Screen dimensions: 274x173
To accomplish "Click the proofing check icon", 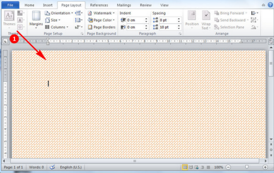I will click(x=52, y=167).
